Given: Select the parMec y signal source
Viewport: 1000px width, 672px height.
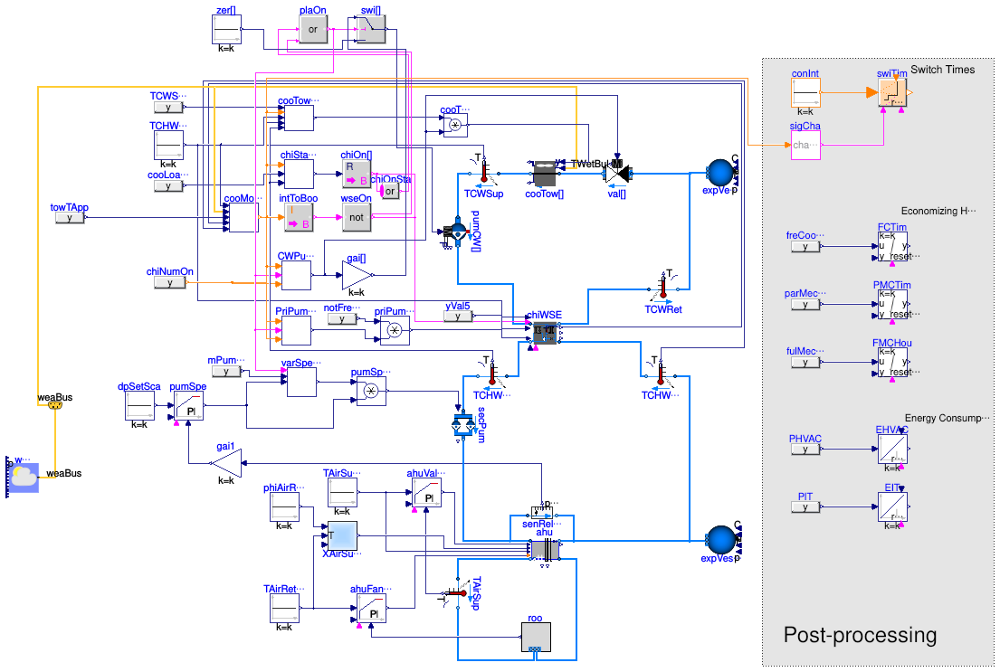Looking at the screenshot, I should [805, 305].
